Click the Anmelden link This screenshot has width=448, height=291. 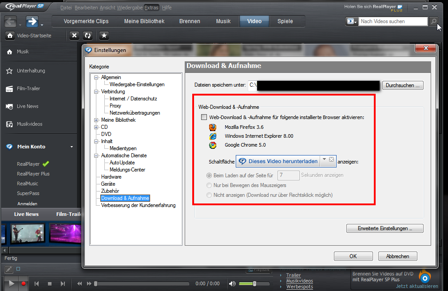pyautogui.click(x=27, y=203)
